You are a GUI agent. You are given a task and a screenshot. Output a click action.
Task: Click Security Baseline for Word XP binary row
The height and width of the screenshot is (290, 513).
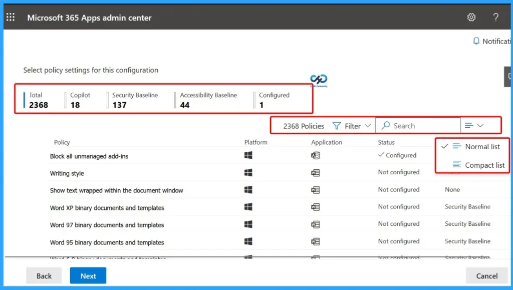[467, 207]
